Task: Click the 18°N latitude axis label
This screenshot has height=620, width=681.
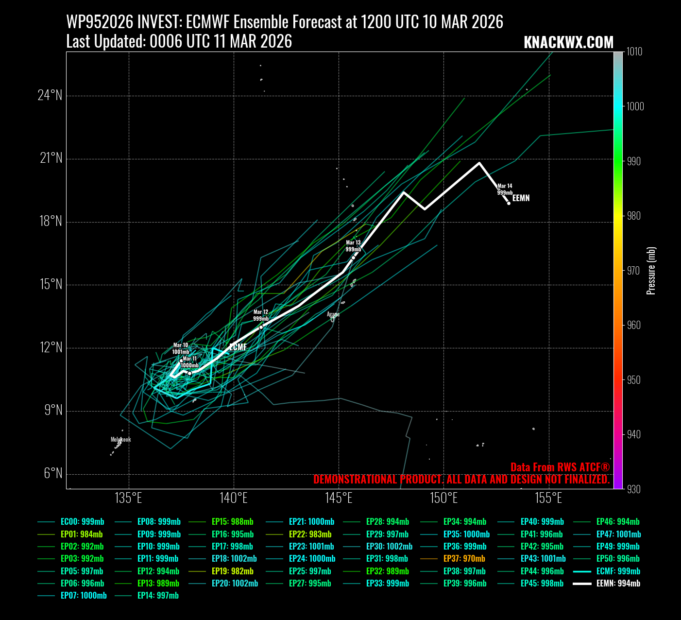Action: 51,222
